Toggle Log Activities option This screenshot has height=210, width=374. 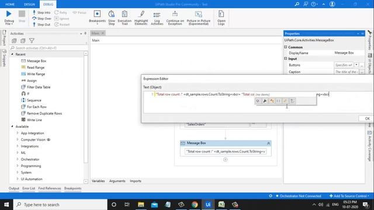click(x=157, y=18)
